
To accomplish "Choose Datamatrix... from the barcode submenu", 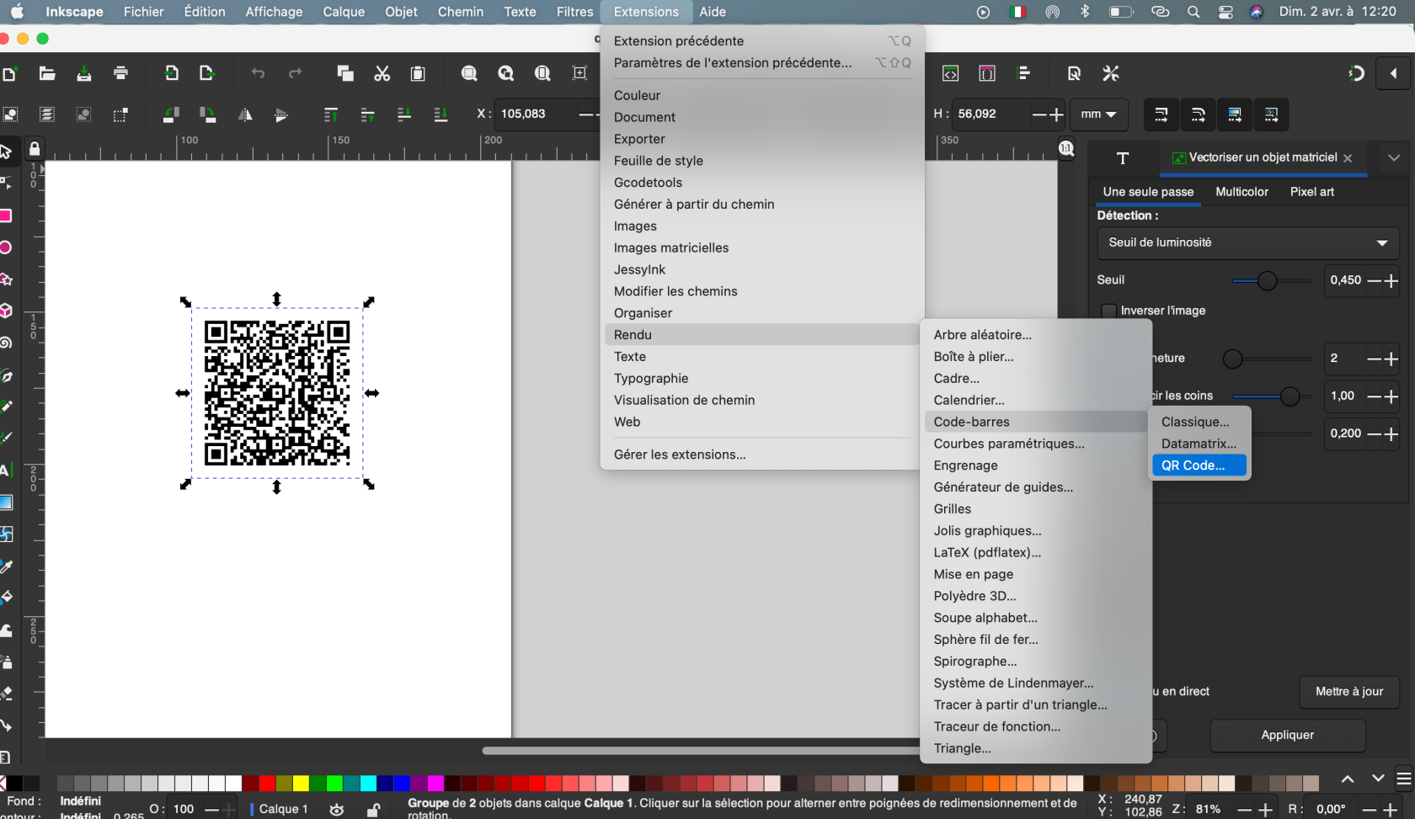I will coord(1199,444).
